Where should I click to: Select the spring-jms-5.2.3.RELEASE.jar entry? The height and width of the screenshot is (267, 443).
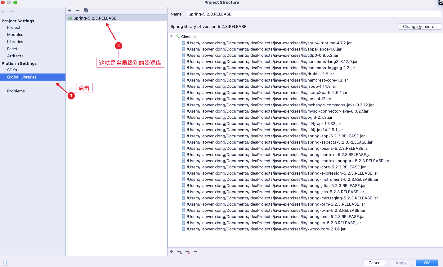pos(275,192)
